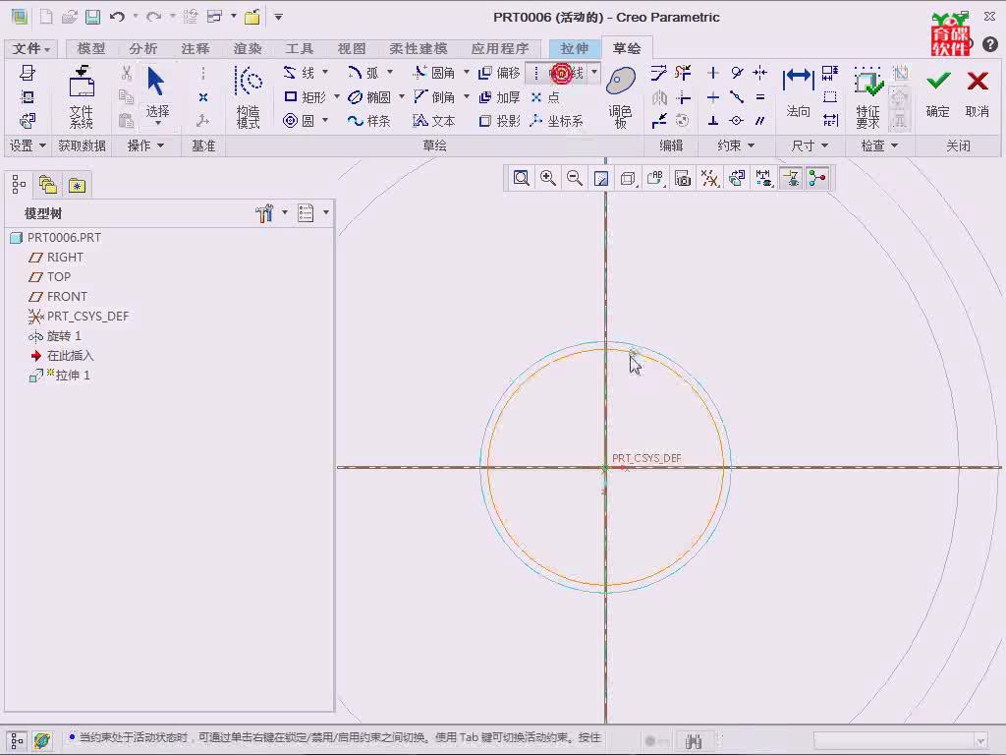The height and width of the screenshot is (755, 1006).
Task: Create a new file from quick access toolbar
Action: pos(46,17)
